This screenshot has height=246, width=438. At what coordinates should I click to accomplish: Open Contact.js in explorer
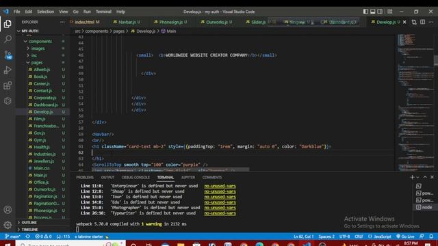(x=42, y=91)
